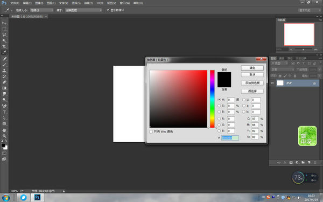The width and height of the screenshot is (323, 202).
Task: Select the Healing Brush tool
Action: 4,59
